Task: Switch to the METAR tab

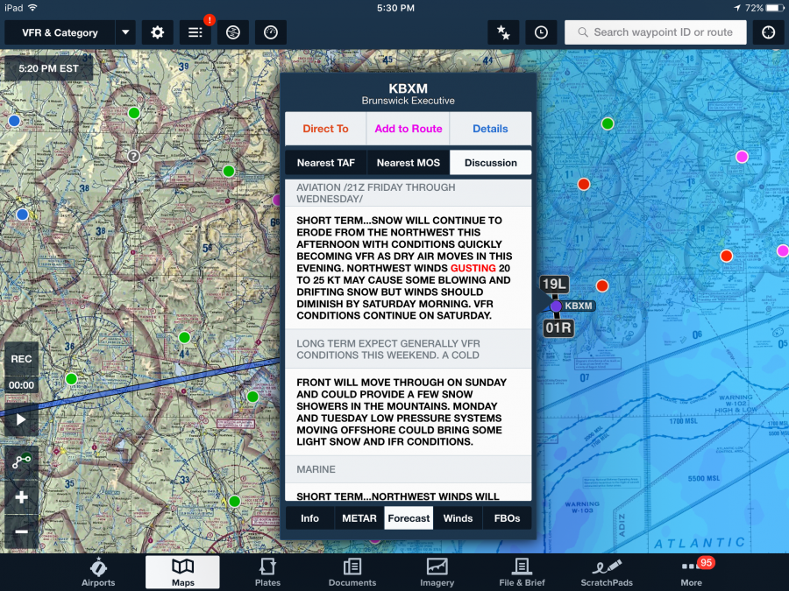Action: click(359, 517)
